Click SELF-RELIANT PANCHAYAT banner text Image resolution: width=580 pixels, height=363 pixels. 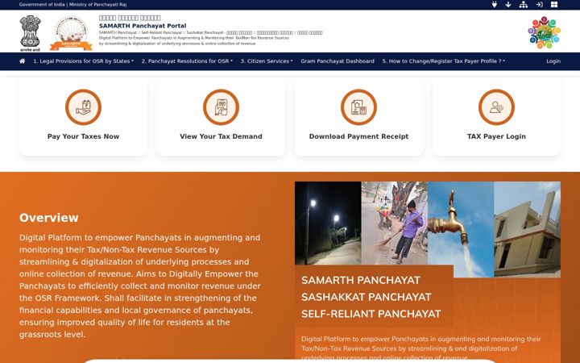tap(371, 314)
